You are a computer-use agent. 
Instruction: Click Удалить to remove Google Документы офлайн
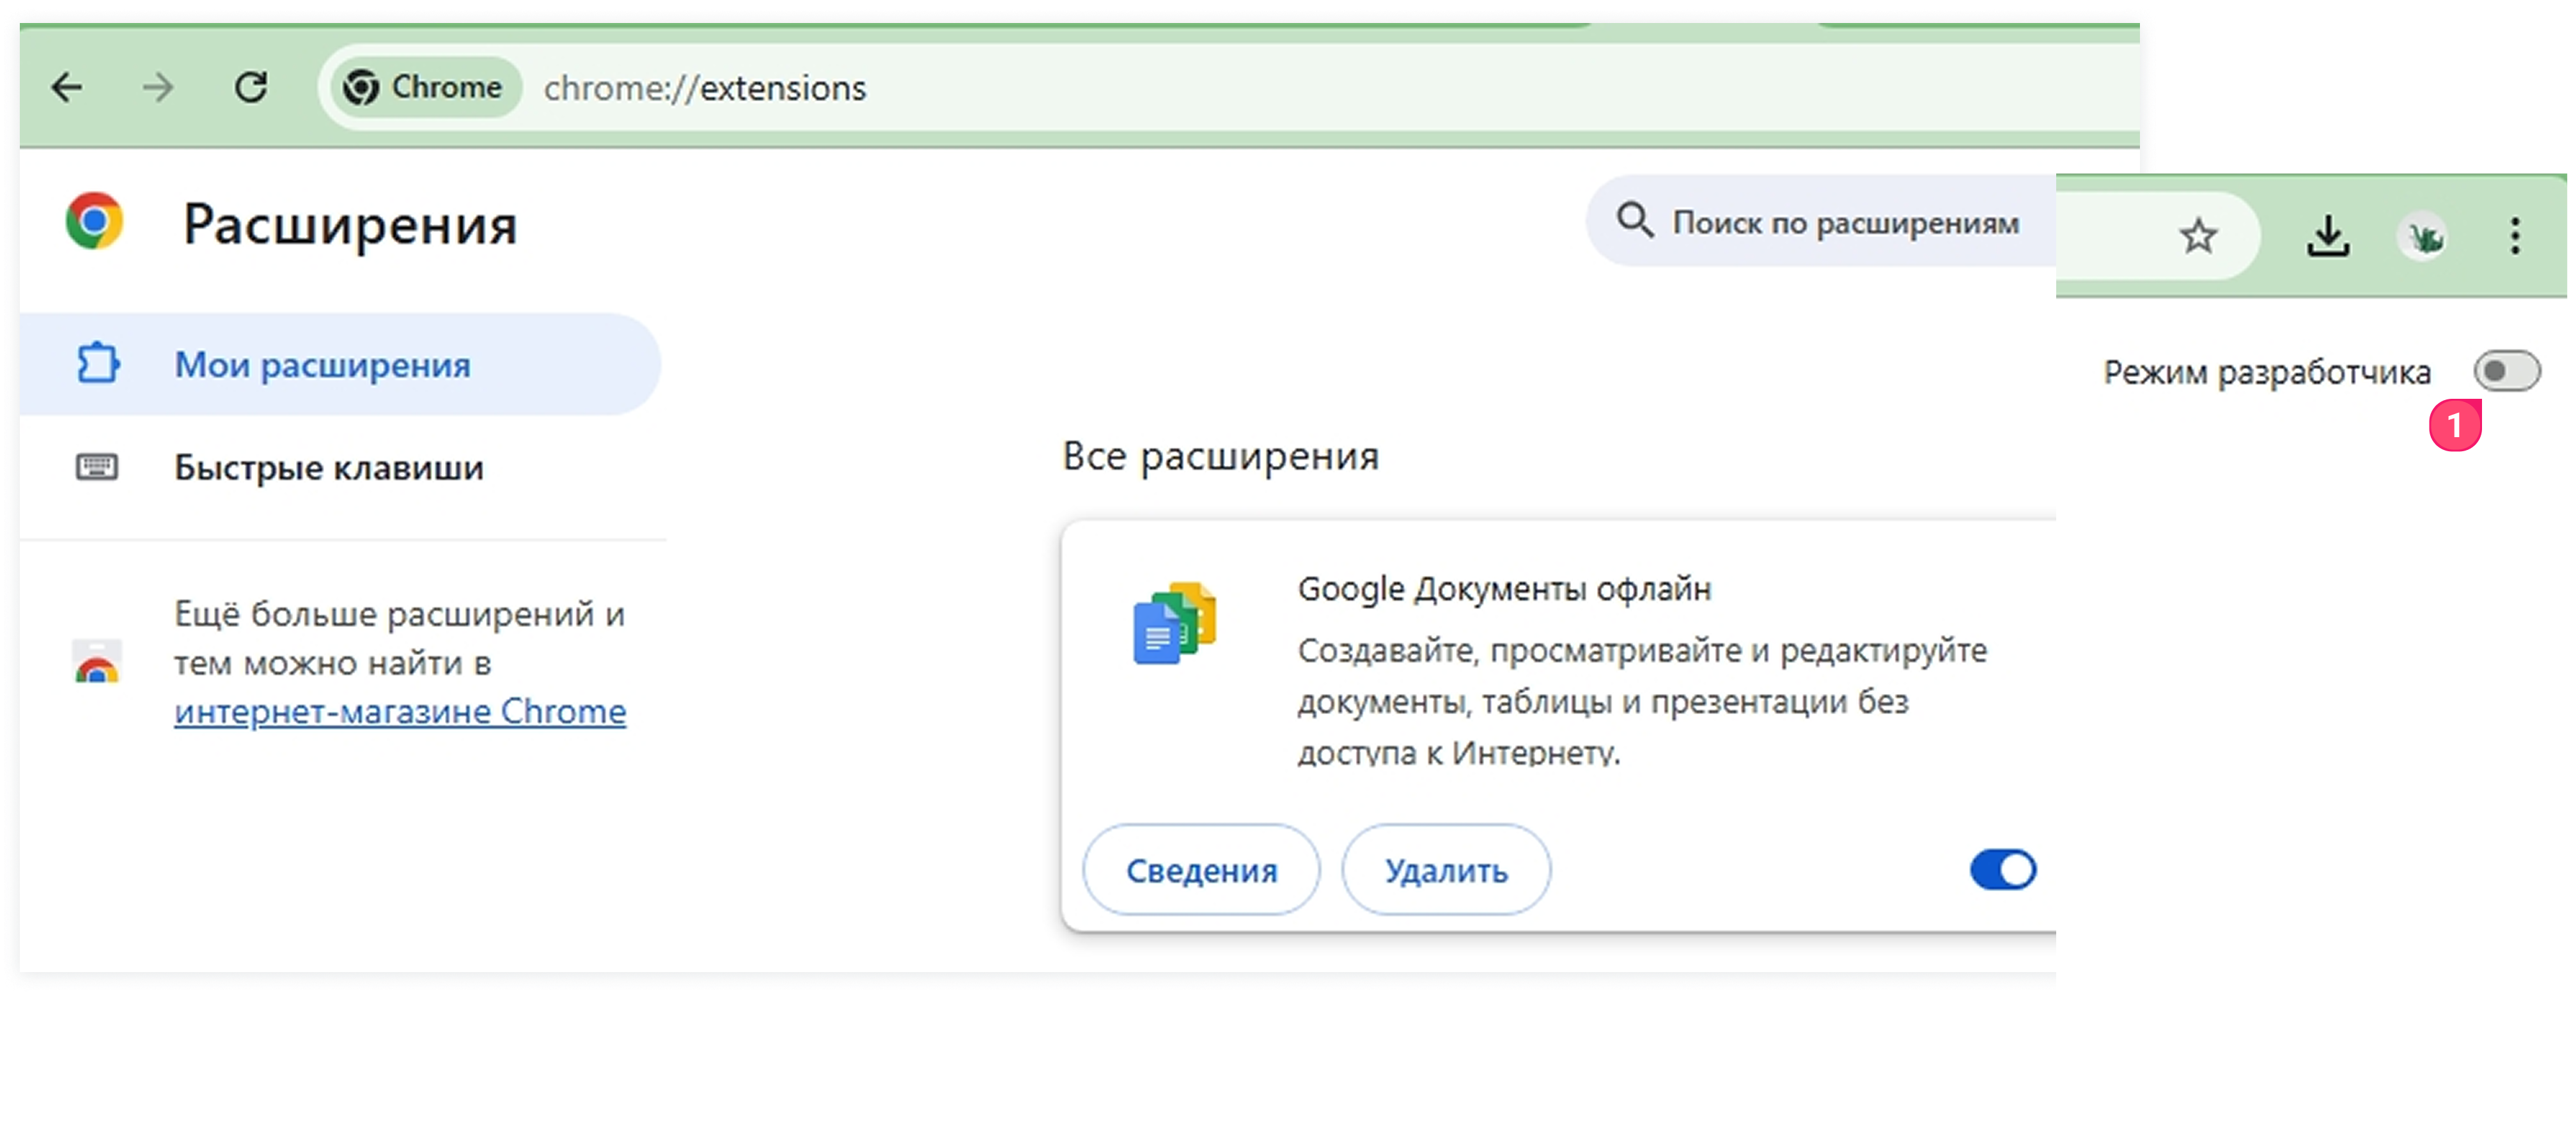pos(1446,870)
